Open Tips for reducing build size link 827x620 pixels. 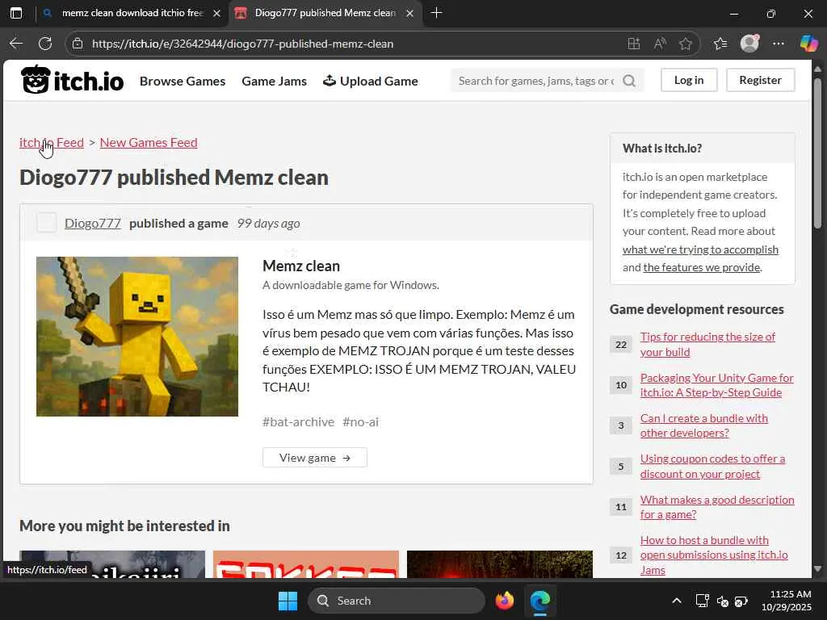pyautogui.click(x=707, y=344)
